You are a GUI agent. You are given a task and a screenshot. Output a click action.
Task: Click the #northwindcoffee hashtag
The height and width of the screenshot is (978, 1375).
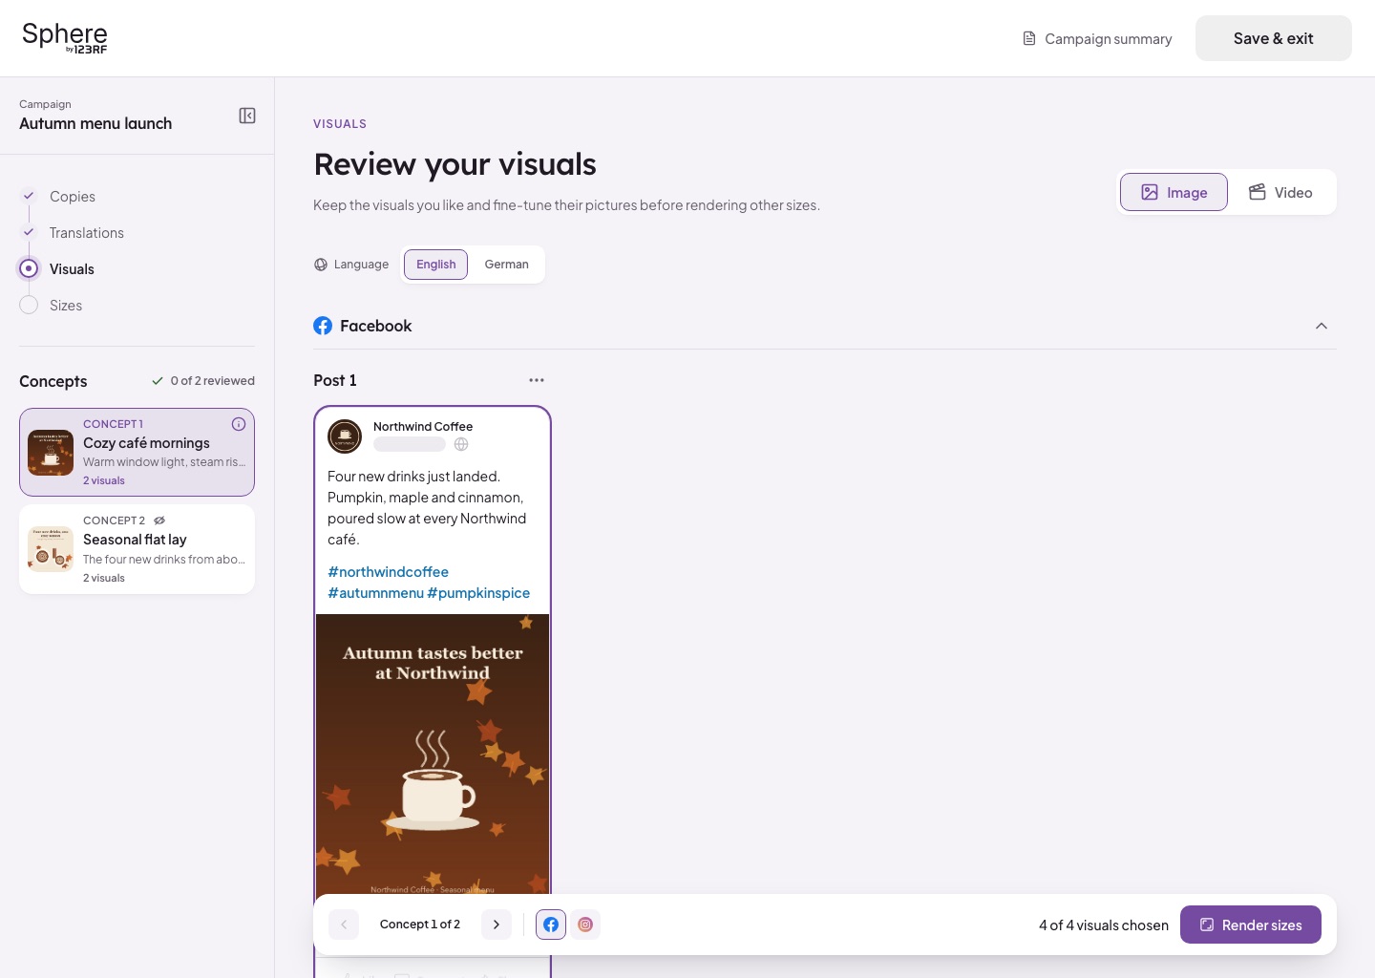click(x=388, y=572)
